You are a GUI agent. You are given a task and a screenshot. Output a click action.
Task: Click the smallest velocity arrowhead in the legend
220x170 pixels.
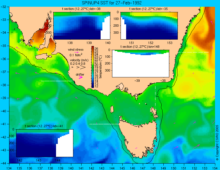(72, 67)
